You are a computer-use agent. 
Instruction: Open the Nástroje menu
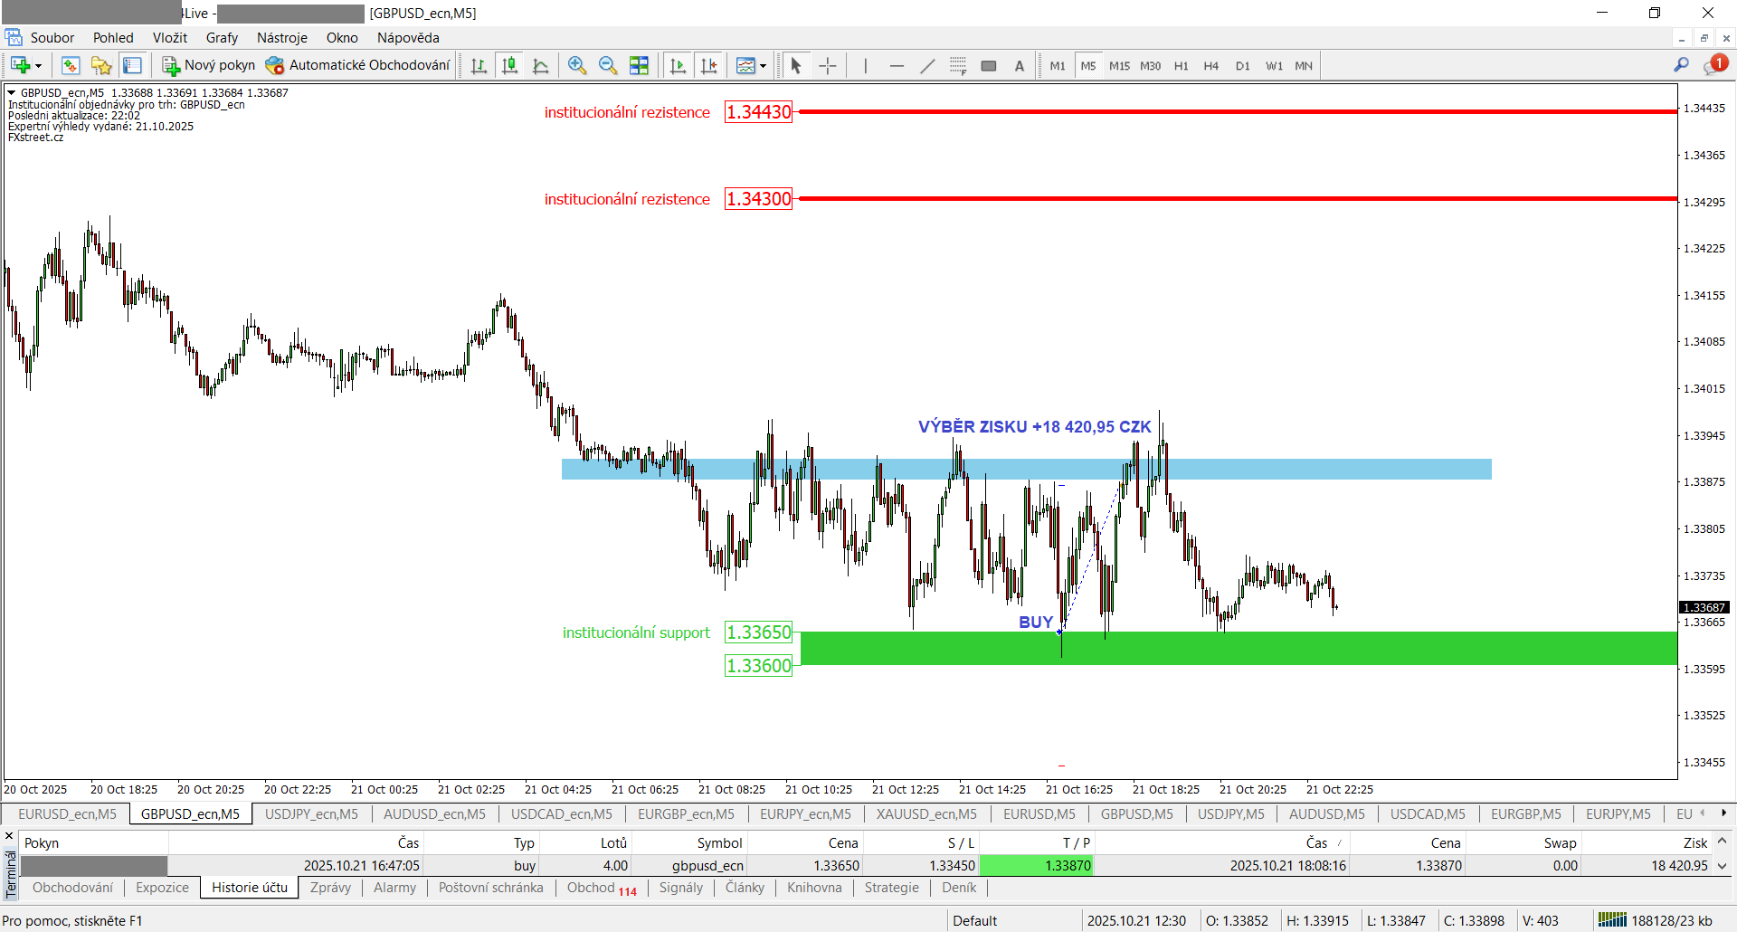pyautogui.click(x=282, y=38)
